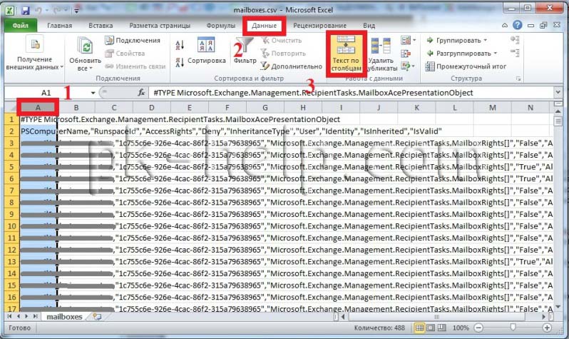569x339 pixels.
Task: Switch to Normal view icon
Action: (419, 328)
